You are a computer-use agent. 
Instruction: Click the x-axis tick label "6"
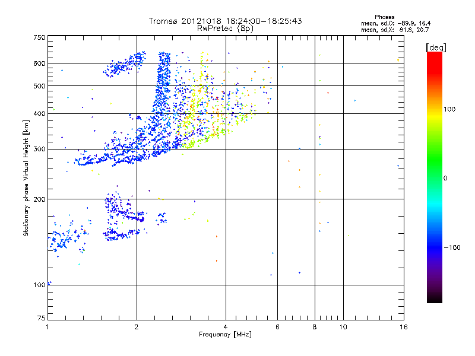tap(277, 327)
